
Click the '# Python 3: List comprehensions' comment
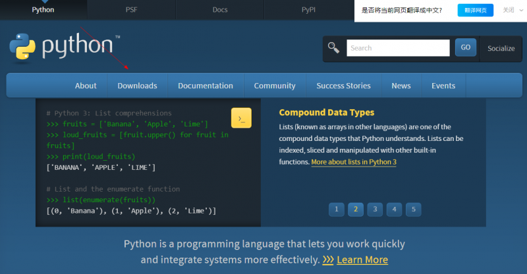pos(109,113)
